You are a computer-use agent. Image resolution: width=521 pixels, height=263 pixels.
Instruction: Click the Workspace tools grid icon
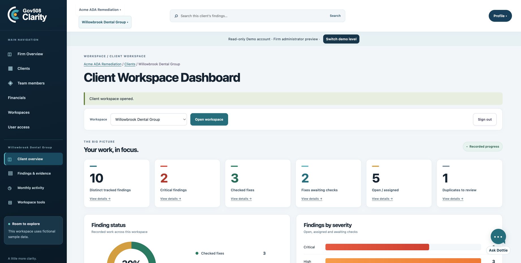[x=10, y=203]
